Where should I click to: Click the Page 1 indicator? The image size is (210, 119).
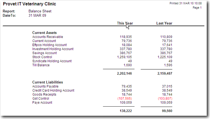point(197,8)
